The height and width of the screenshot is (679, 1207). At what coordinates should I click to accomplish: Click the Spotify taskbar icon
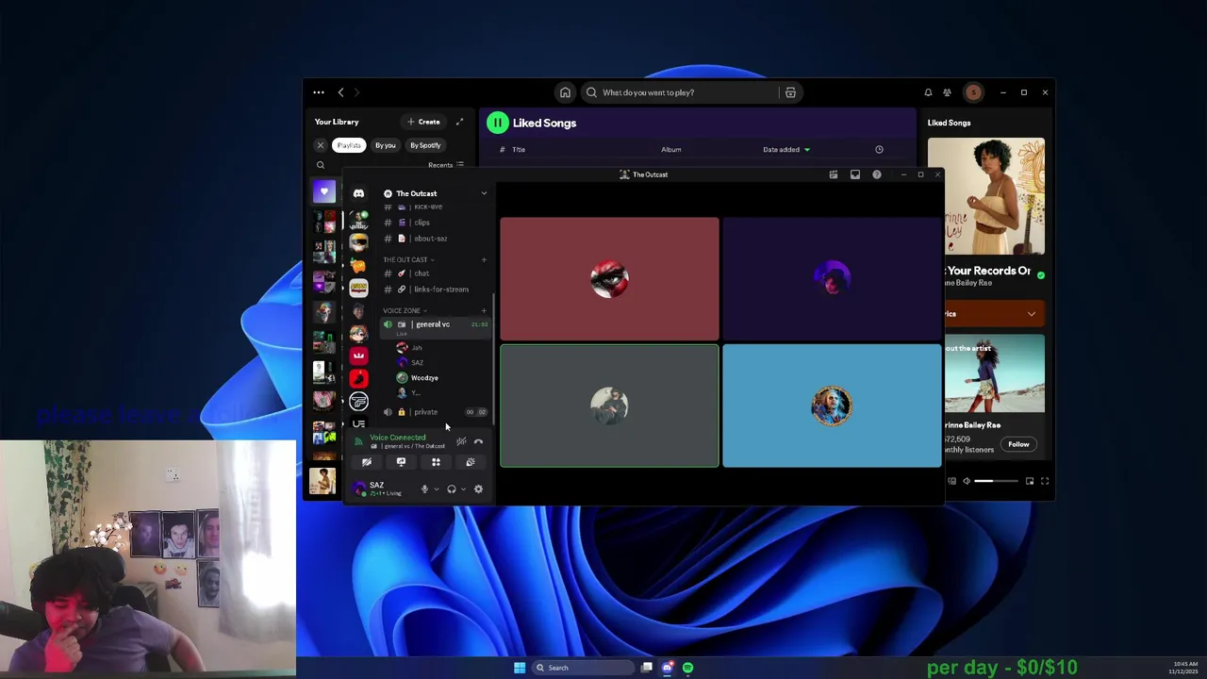[687, 668]
